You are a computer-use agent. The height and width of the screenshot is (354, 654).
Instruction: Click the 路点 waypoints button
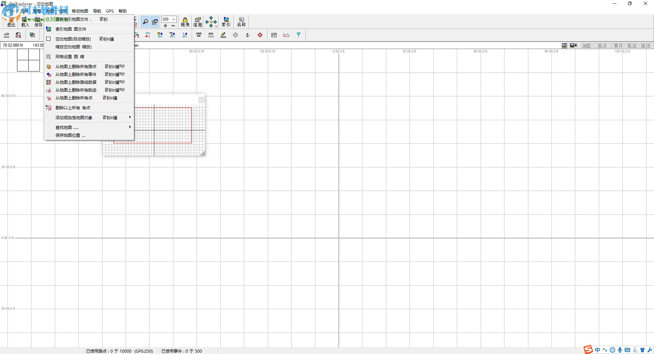click(x=602, y=46)
